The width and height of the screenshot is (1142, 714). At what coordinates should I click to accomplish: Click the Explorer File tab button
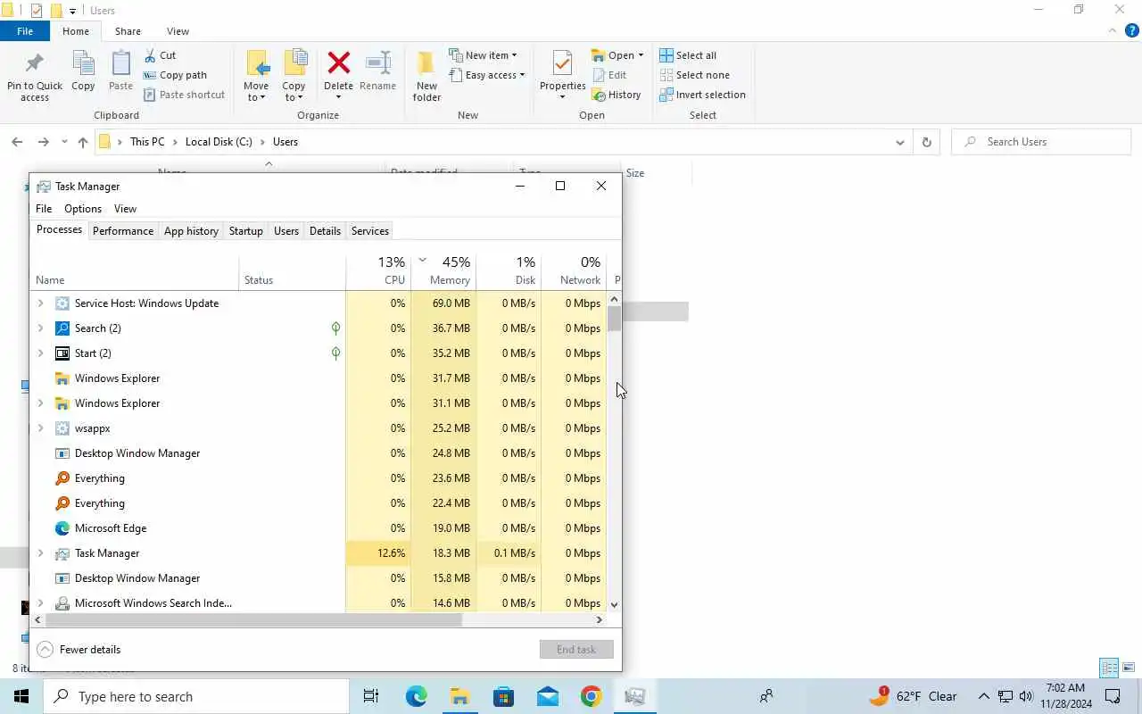point(25,31)
